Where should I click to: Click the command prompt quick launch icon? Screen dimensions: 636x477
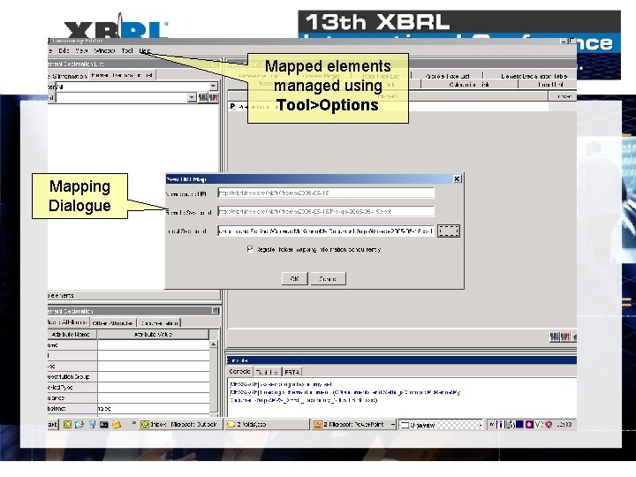click(104, 424)
